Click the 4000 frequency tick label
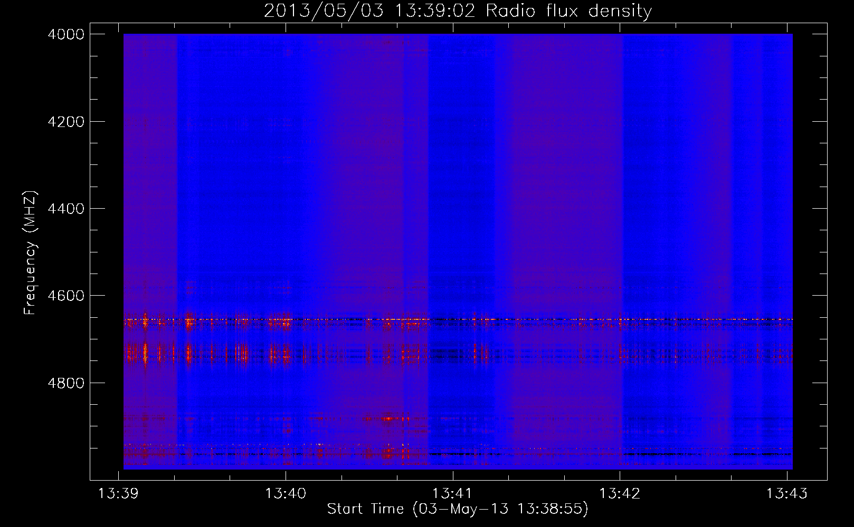 point(66,34)
